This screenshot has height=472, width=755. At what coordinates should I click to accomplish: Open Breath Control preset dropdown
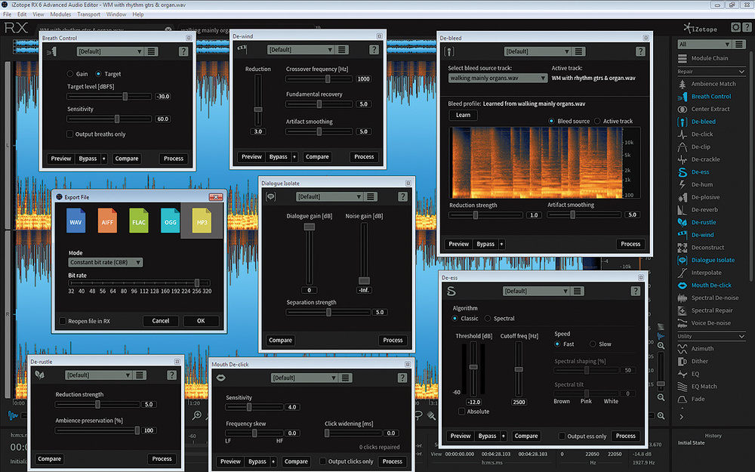(x=110, y=51)
